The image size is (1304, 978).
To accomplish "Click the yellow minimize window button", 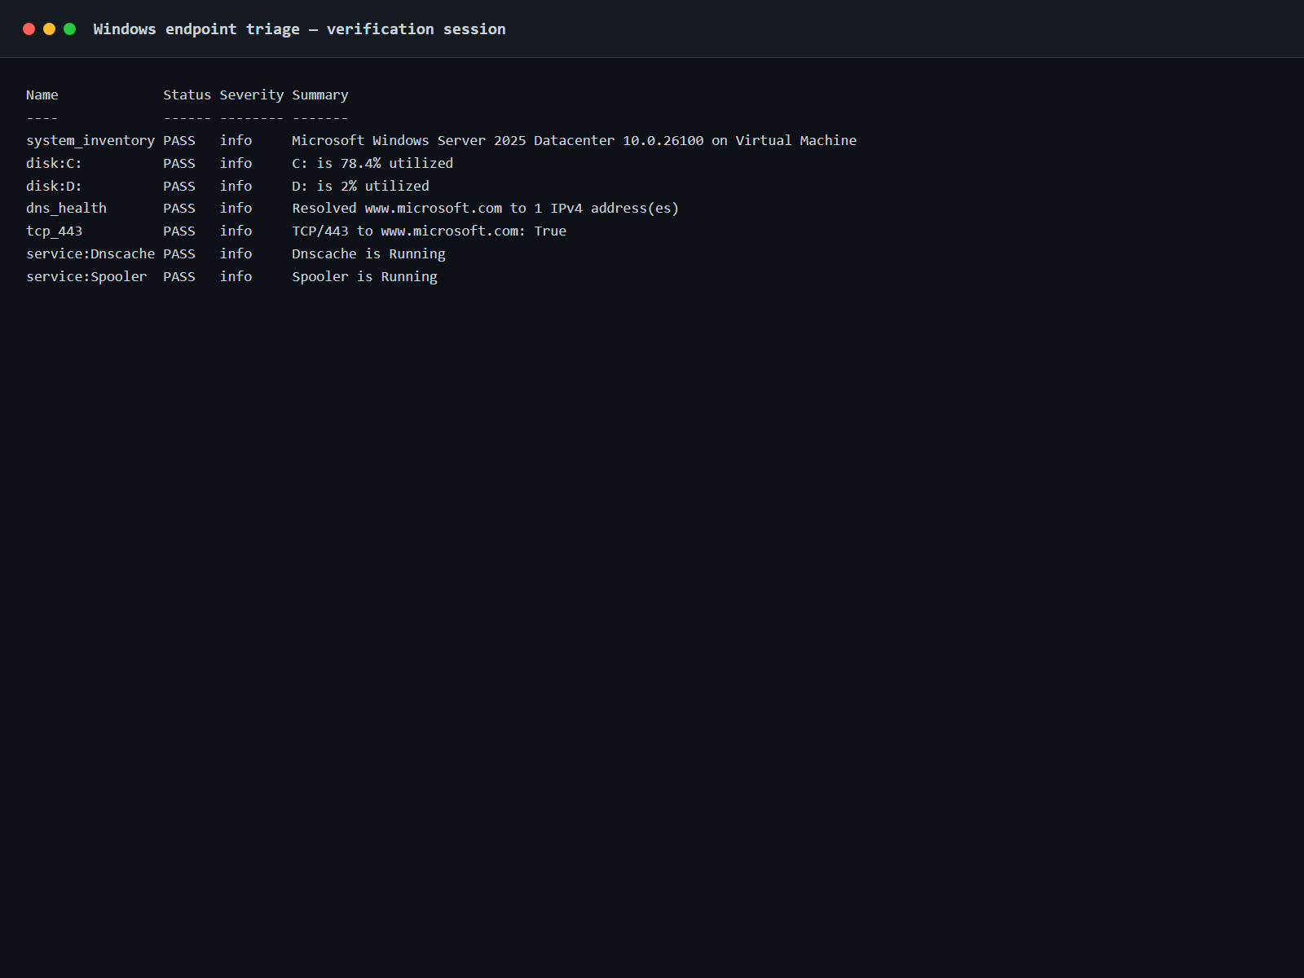I will pyautogui.click(x=49, y=29).
